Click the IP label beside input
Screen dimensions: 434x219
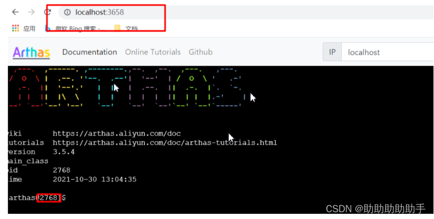click(332, 52)
